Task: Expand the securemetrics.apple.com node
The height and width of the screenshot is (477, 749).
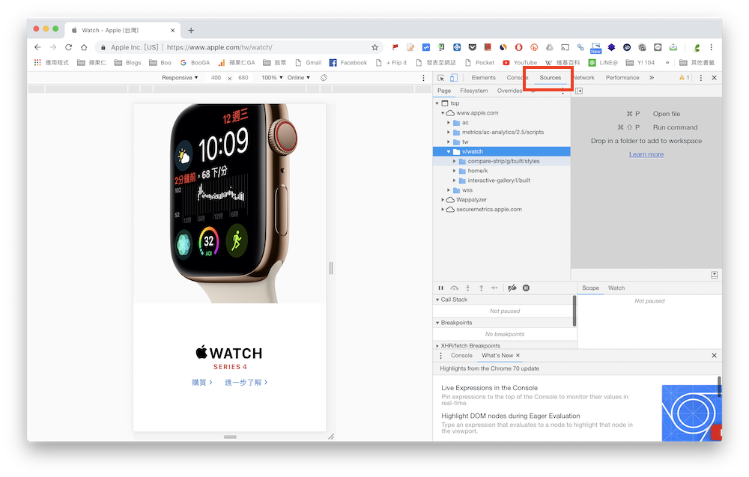Action: [x=443, y=210]
